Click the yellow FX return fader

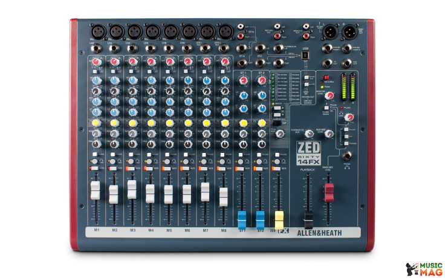tap(279, 220)
